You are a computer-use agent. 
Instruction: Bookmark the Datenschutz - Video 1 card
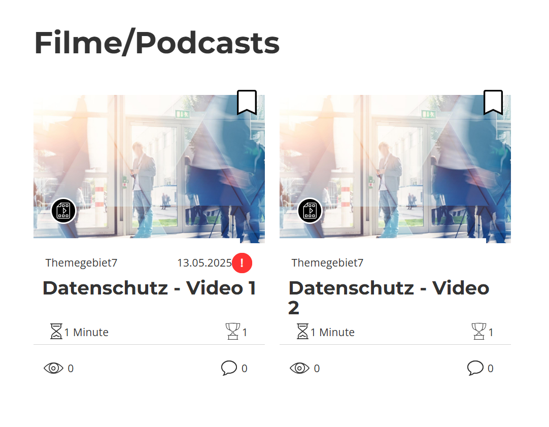click(247, 102)
